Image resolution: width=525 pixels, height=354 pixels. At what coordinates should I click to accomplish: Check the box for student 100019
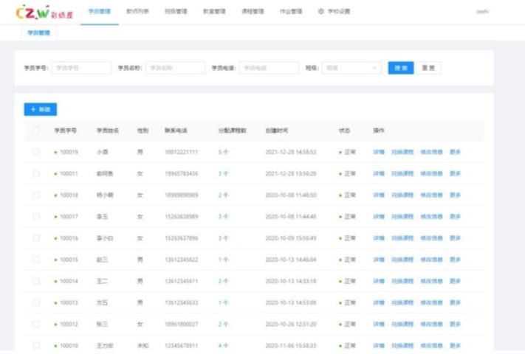pyautogui.click(x=36, y=152)
